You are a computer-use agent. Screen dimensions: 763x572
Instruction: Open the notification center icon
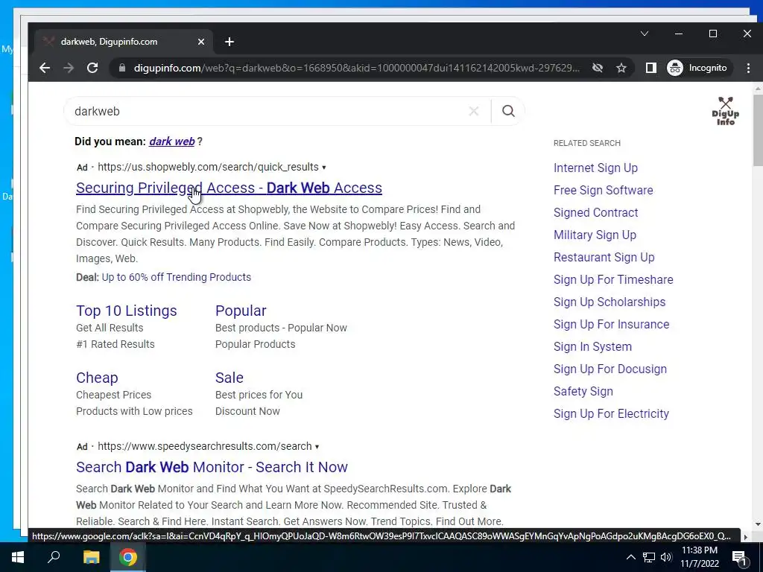[738, 557]
